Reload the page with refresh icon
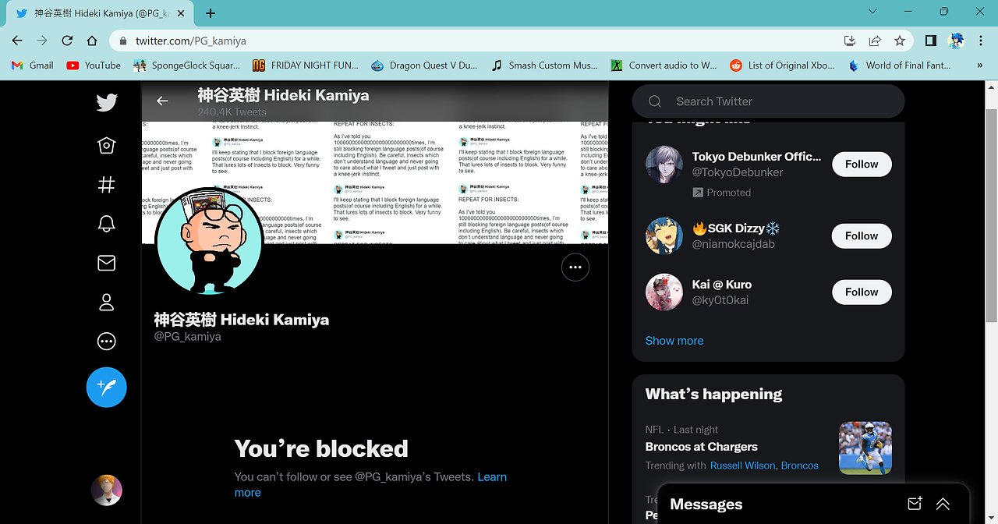Image resolution: width=998 pixels, height=524 pixels. 67,41
